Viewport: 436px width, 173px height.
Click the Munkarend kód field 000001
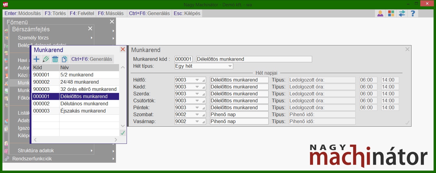pos(183,59)
